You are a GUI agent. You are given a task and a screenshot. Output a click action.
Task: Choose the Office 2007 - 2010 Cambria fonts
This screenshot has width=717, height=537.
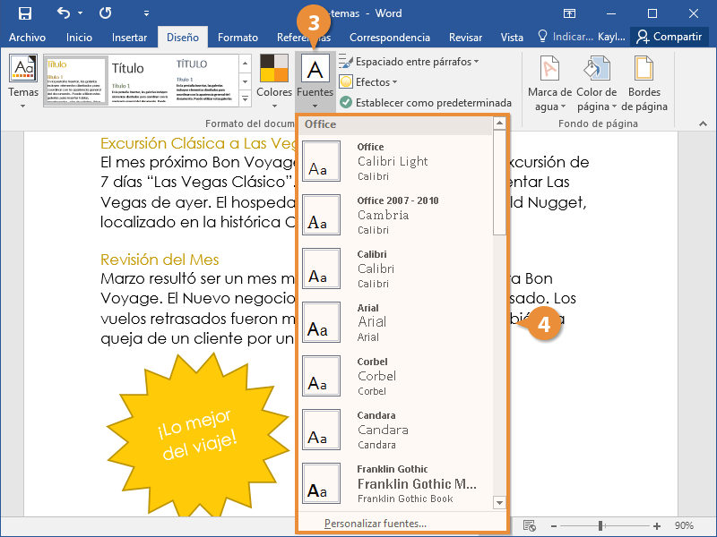396,215
